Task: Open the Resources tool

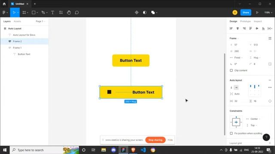Action: pyautogui.click(x=61, y=12)
